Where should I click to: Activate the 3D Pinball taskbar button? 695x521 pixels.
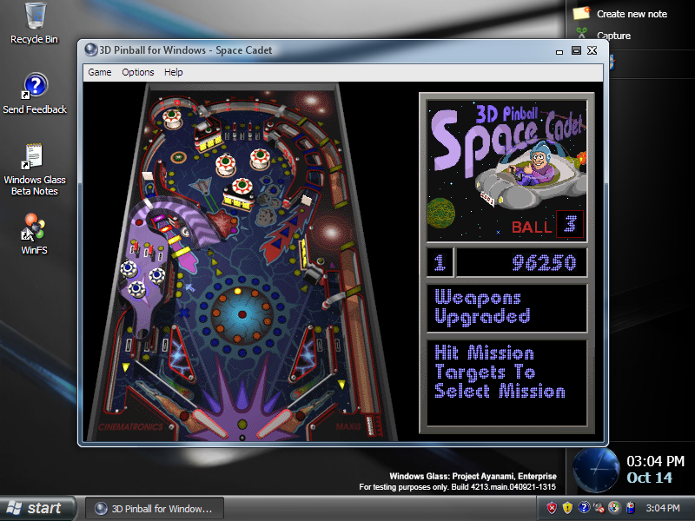(x=155, y=509)
